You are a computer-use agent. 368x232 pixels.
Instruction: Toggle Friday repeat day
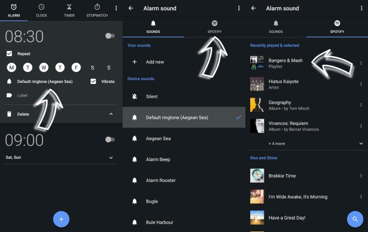pos(76,68)
